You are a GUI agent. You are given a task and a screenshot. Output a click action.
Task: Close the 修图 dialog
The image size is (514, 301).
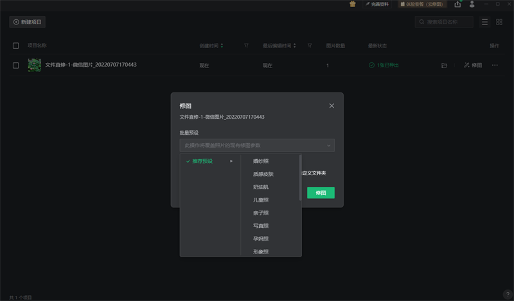tap(332, 105)
